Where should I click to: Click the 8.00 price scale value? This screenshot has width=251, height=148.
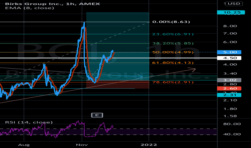click(x=230, y=26)
